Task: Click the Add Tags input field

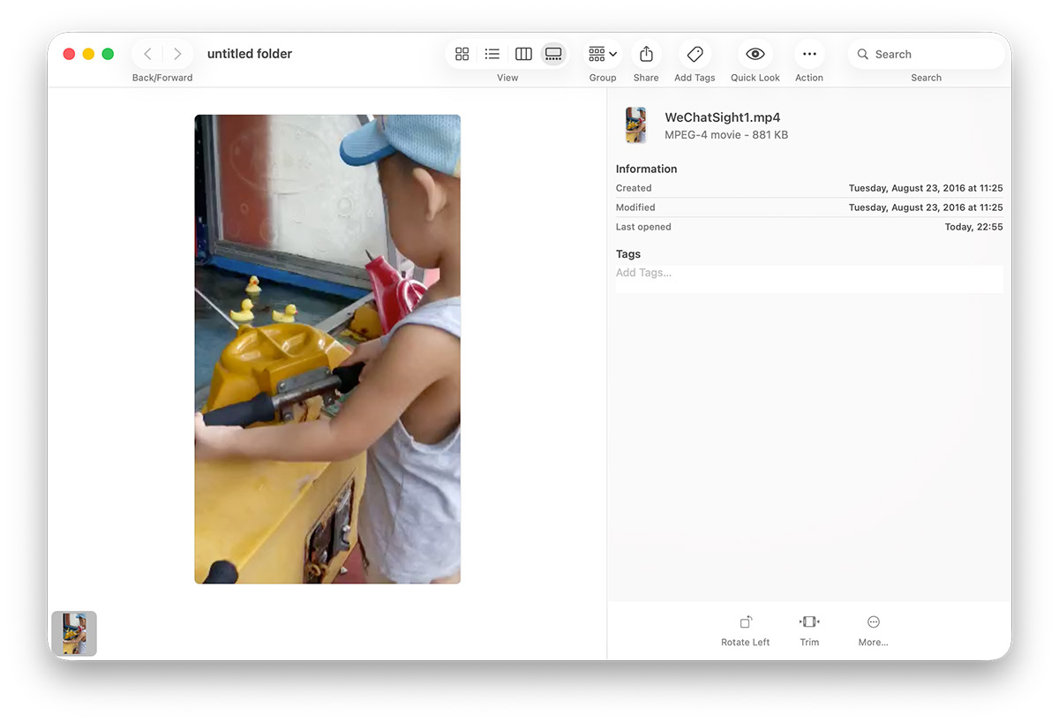Action: pos(808,273)
